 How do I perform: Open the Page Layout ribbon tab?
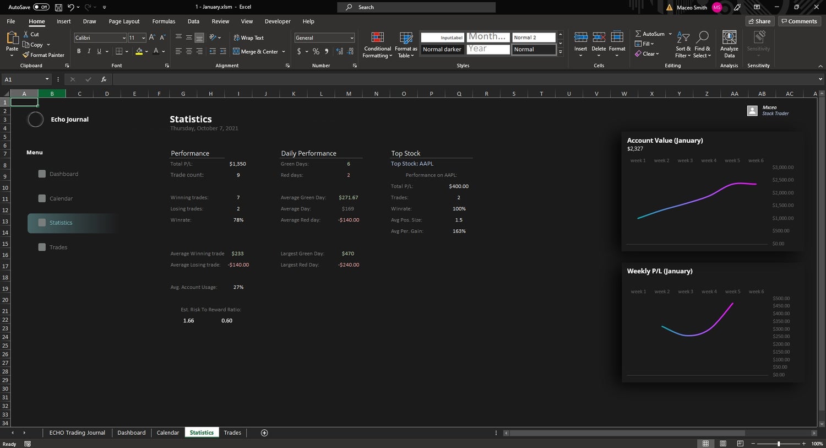(x=124, y=21)
